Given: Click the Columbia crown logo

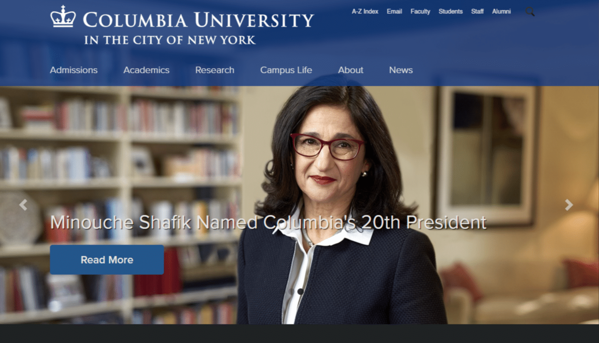Looking at the screenshot, I should pos(63,17).
